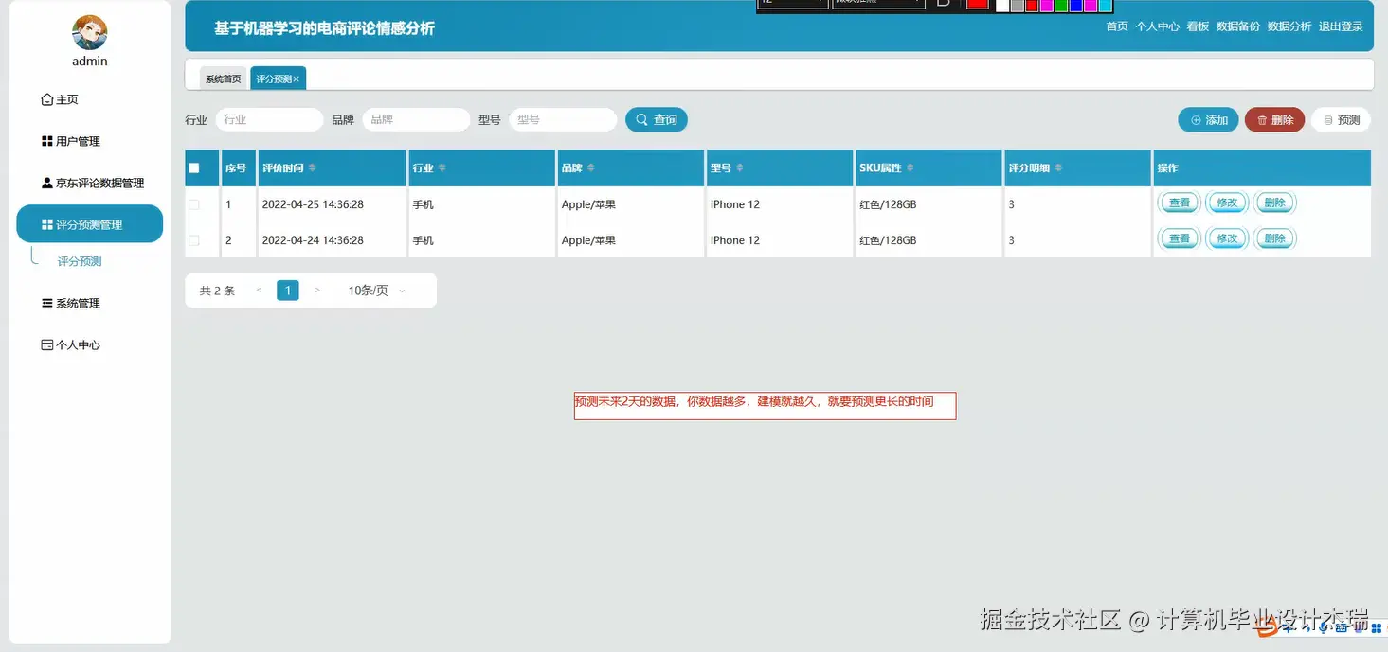The image size is (1388, 652).
Task: Click the sort arrows on 品牌 column
Action: (590, 167)
